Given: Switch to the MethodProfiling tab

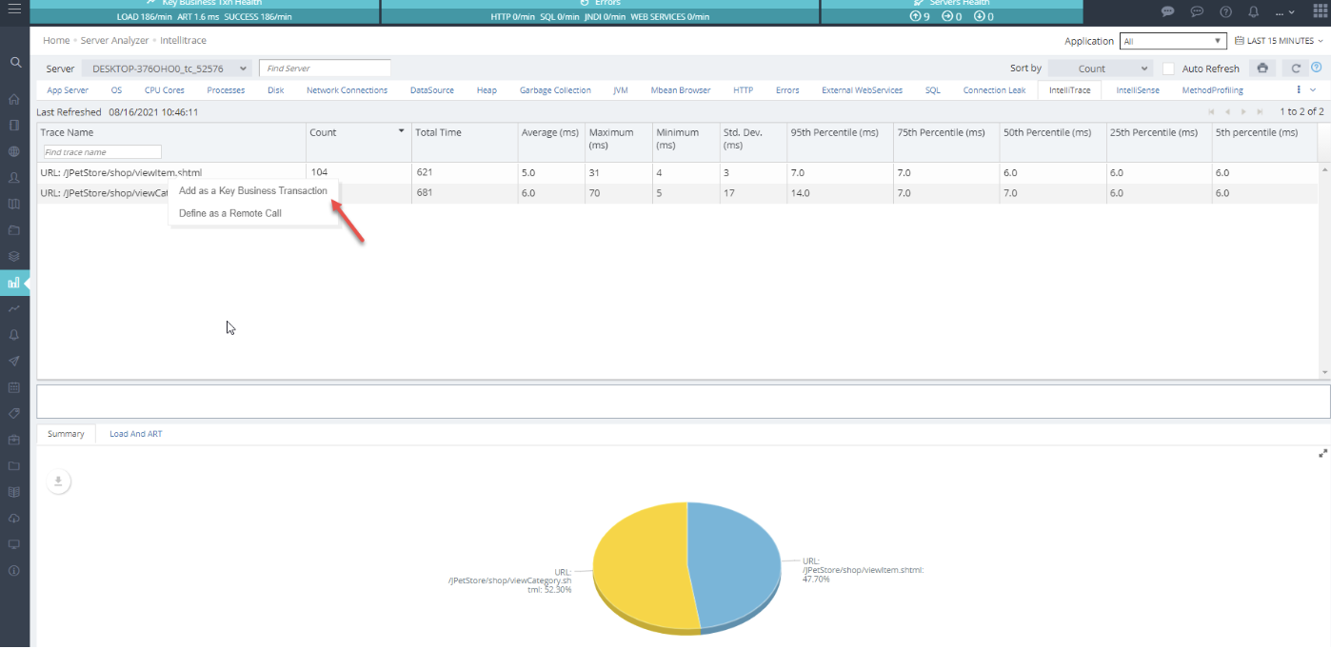Looking at the screenshot, I should coord(1212,90).
